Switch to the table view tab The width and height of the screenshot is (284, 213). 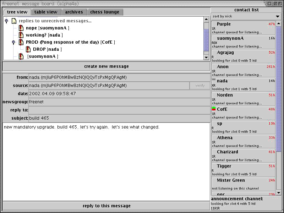pos(46,12)
